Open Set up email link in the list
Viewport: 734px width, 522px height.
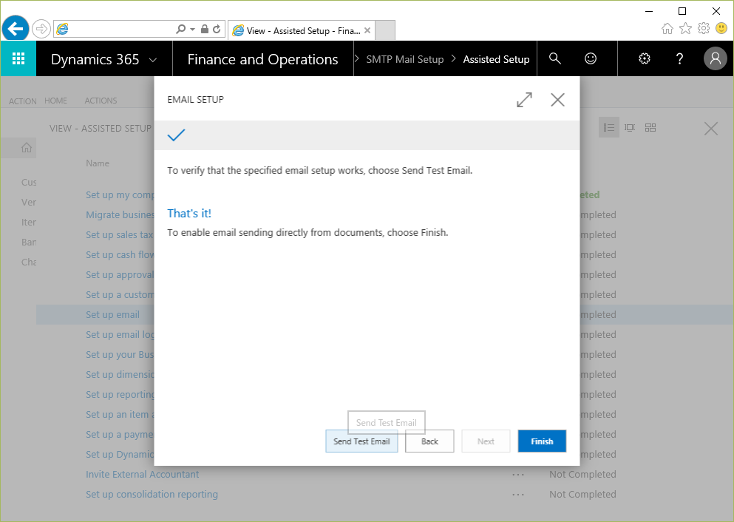click(113, 314)
